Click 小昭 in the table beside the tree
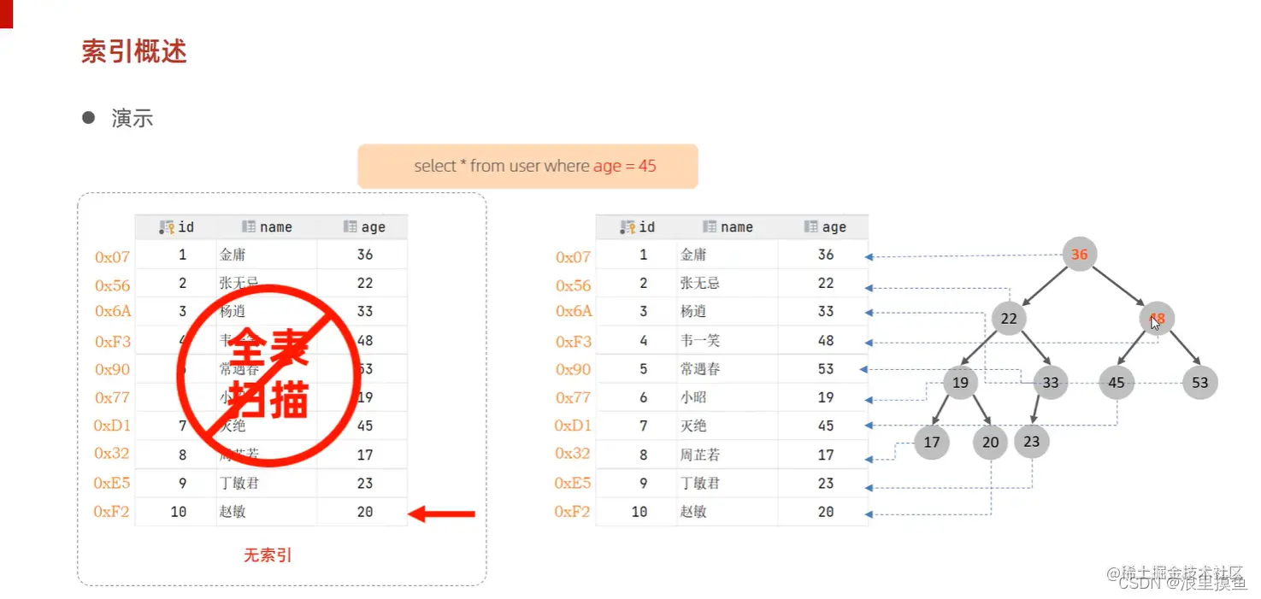 pyautogui.click(x=693, y=397)
